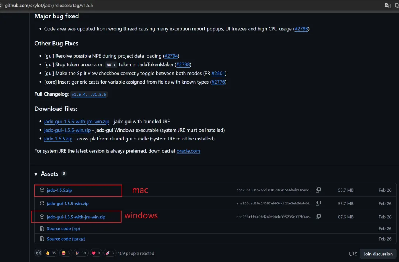Click the NULL code token text

pos(111,65)
